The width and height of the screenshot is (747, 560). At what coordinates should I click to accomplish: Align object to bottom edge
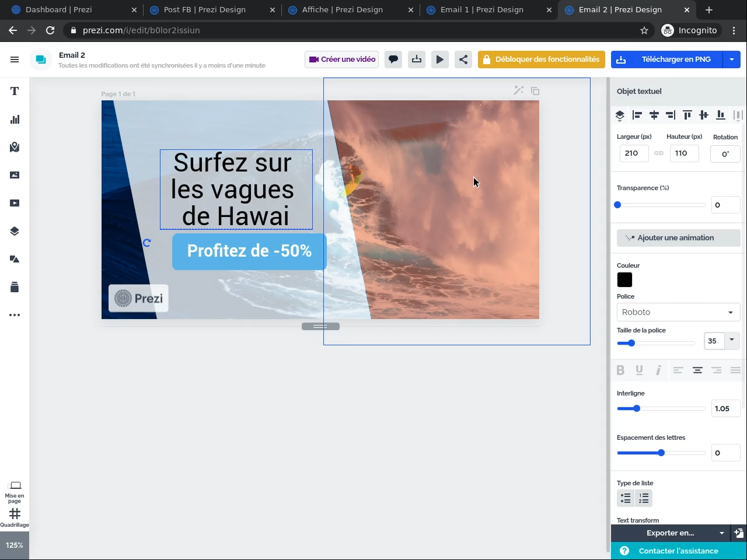click(x=721, y=116)
